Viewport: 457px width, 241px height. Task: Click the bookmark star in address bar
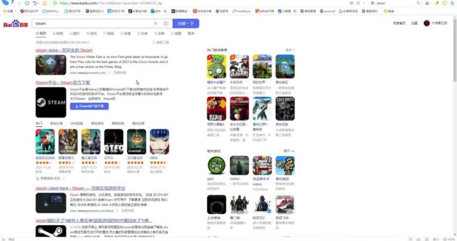(x=358, y=3)
